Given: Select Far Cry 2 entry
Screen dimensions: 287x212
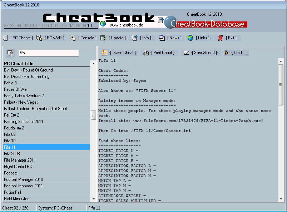Looking at the screenshot, I should tap(46, 115).
